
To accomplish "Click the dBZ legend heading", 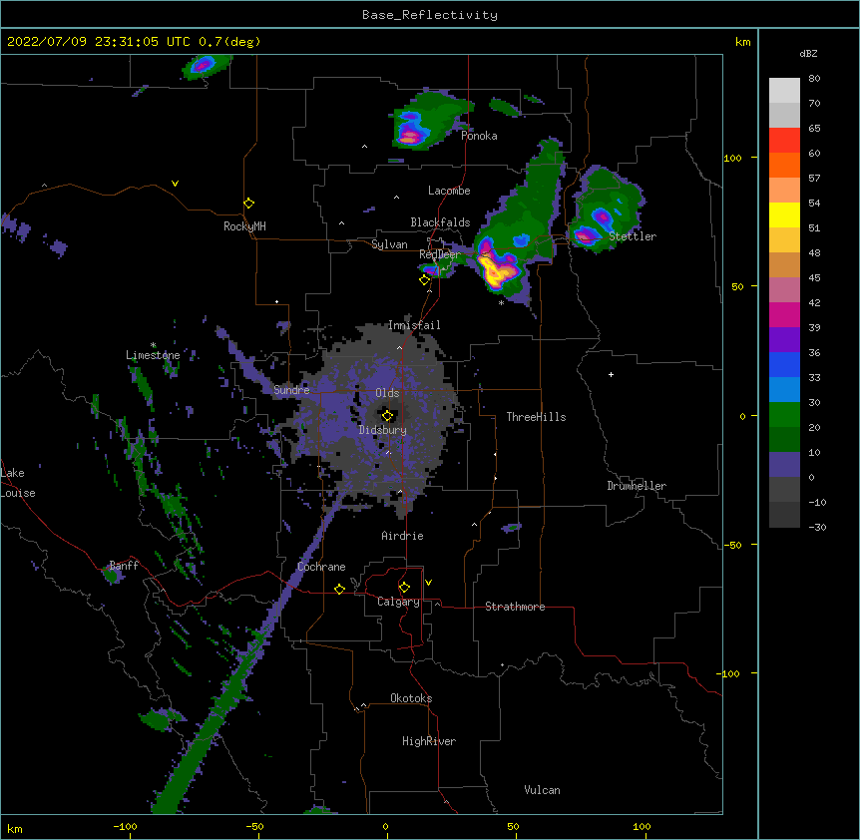I will coord(808,53).
